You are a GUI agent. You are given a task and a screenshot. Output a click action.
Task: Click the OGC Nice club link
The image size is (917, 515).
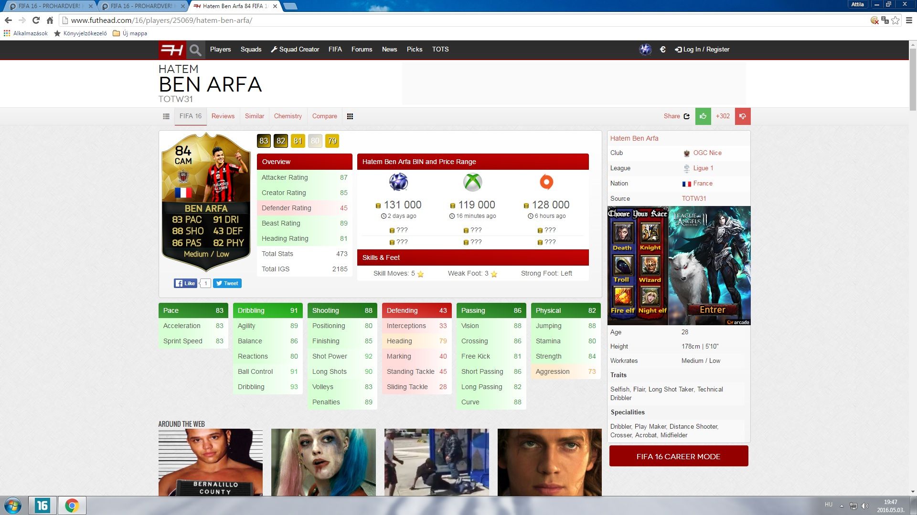pos(707,153)
